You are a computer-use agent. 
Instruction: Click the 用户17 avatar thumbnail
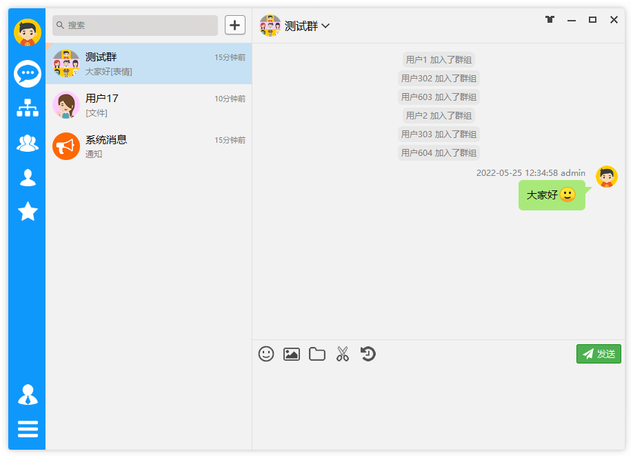[66, 105]
